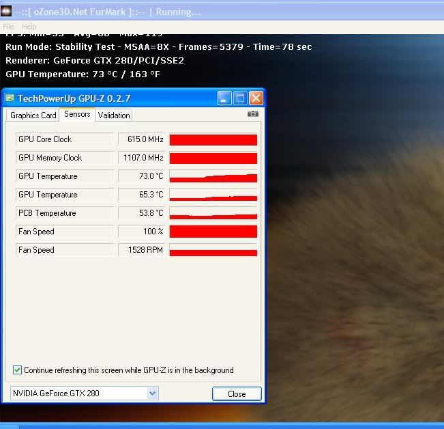The width and height of the screenshot is (444, 429).
Task: Click the 65.3 °C GPU Temperature graph
Action: [213, 195]
